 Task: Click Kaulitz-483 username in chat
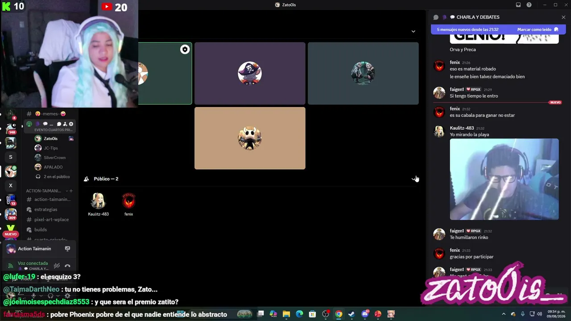462,128
